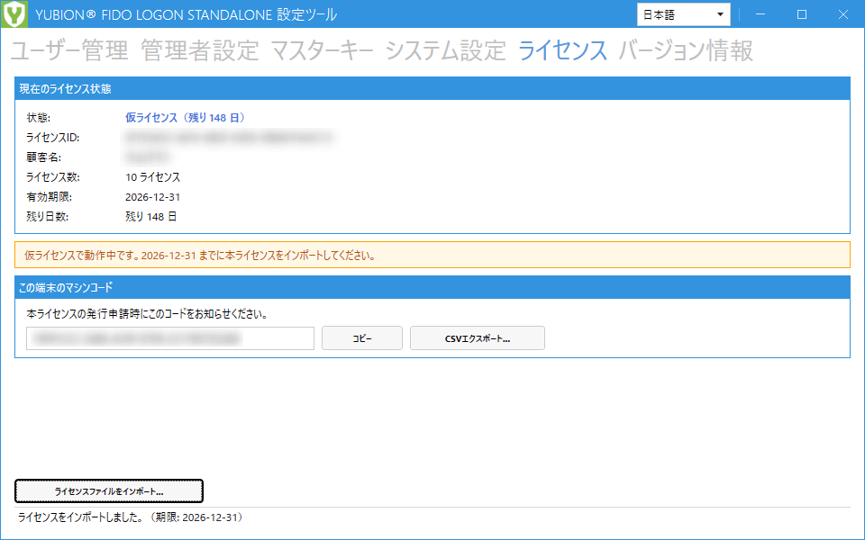Switch to the ユーザー管理 tab
865x540 pixels.
[69, 50]
